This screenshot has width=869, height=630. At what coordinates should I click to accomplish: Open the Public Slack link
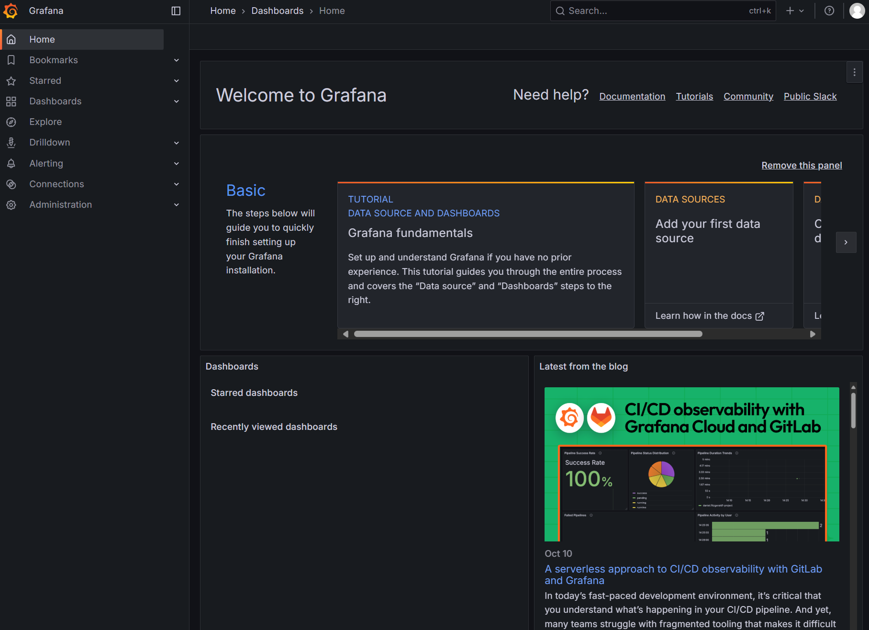click(810, 96)
